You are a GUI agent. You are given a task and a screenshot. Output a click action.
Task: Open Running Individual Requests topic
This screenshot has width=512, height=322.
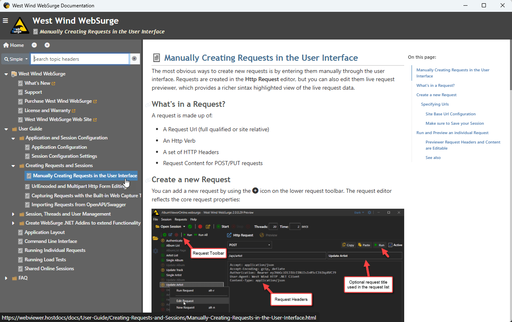(x=55, y=250)
